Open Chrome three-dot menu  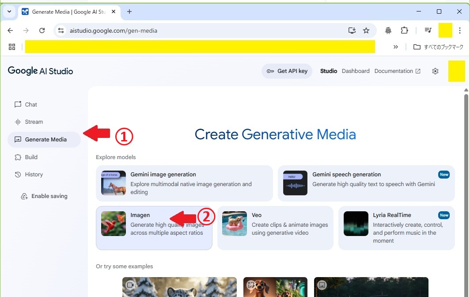[460, 30]
